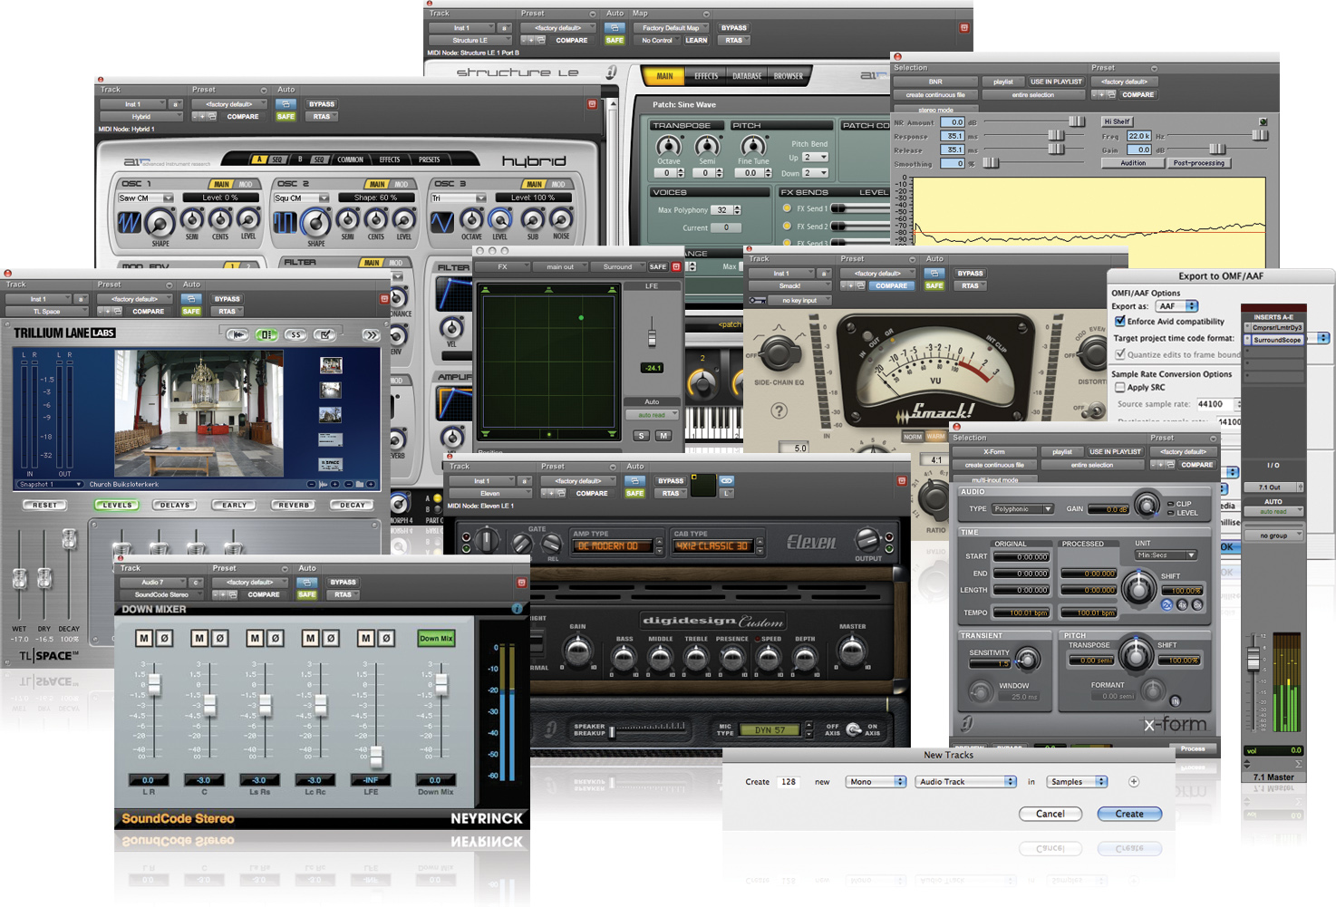Open the Smack! question mark help icon
Screen dimensions: 1336x907
[779, 410]
